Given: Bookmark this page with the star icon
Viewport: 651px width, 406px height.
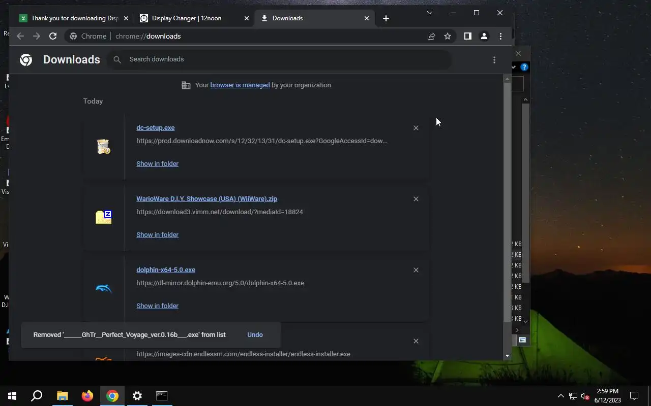Looking at the screenshot, I should [x=448, y=36].
